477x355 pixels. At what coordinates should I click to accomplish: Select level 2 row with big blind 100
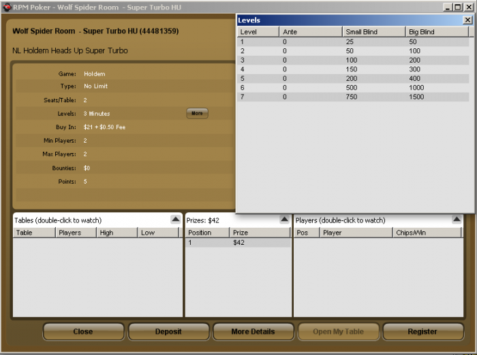pyautogui.click(x=353, y=51)
